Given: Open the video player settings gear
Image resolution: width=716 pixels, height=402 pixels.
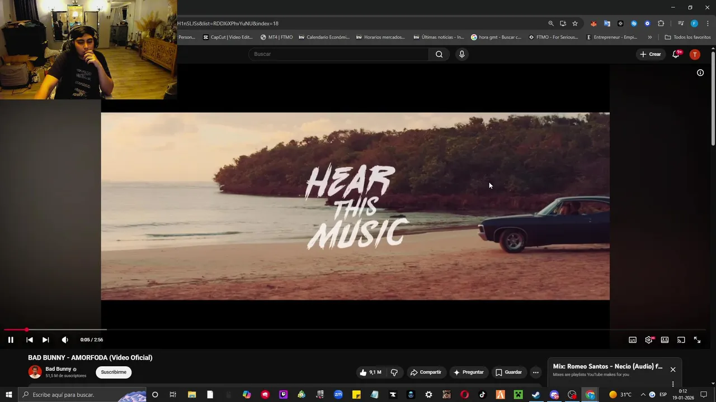Looking at the screenshot, I should click(649, 339).
